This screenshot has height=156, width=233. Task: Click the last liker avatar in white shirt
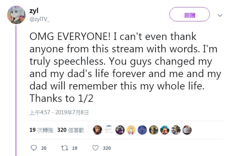187,130
